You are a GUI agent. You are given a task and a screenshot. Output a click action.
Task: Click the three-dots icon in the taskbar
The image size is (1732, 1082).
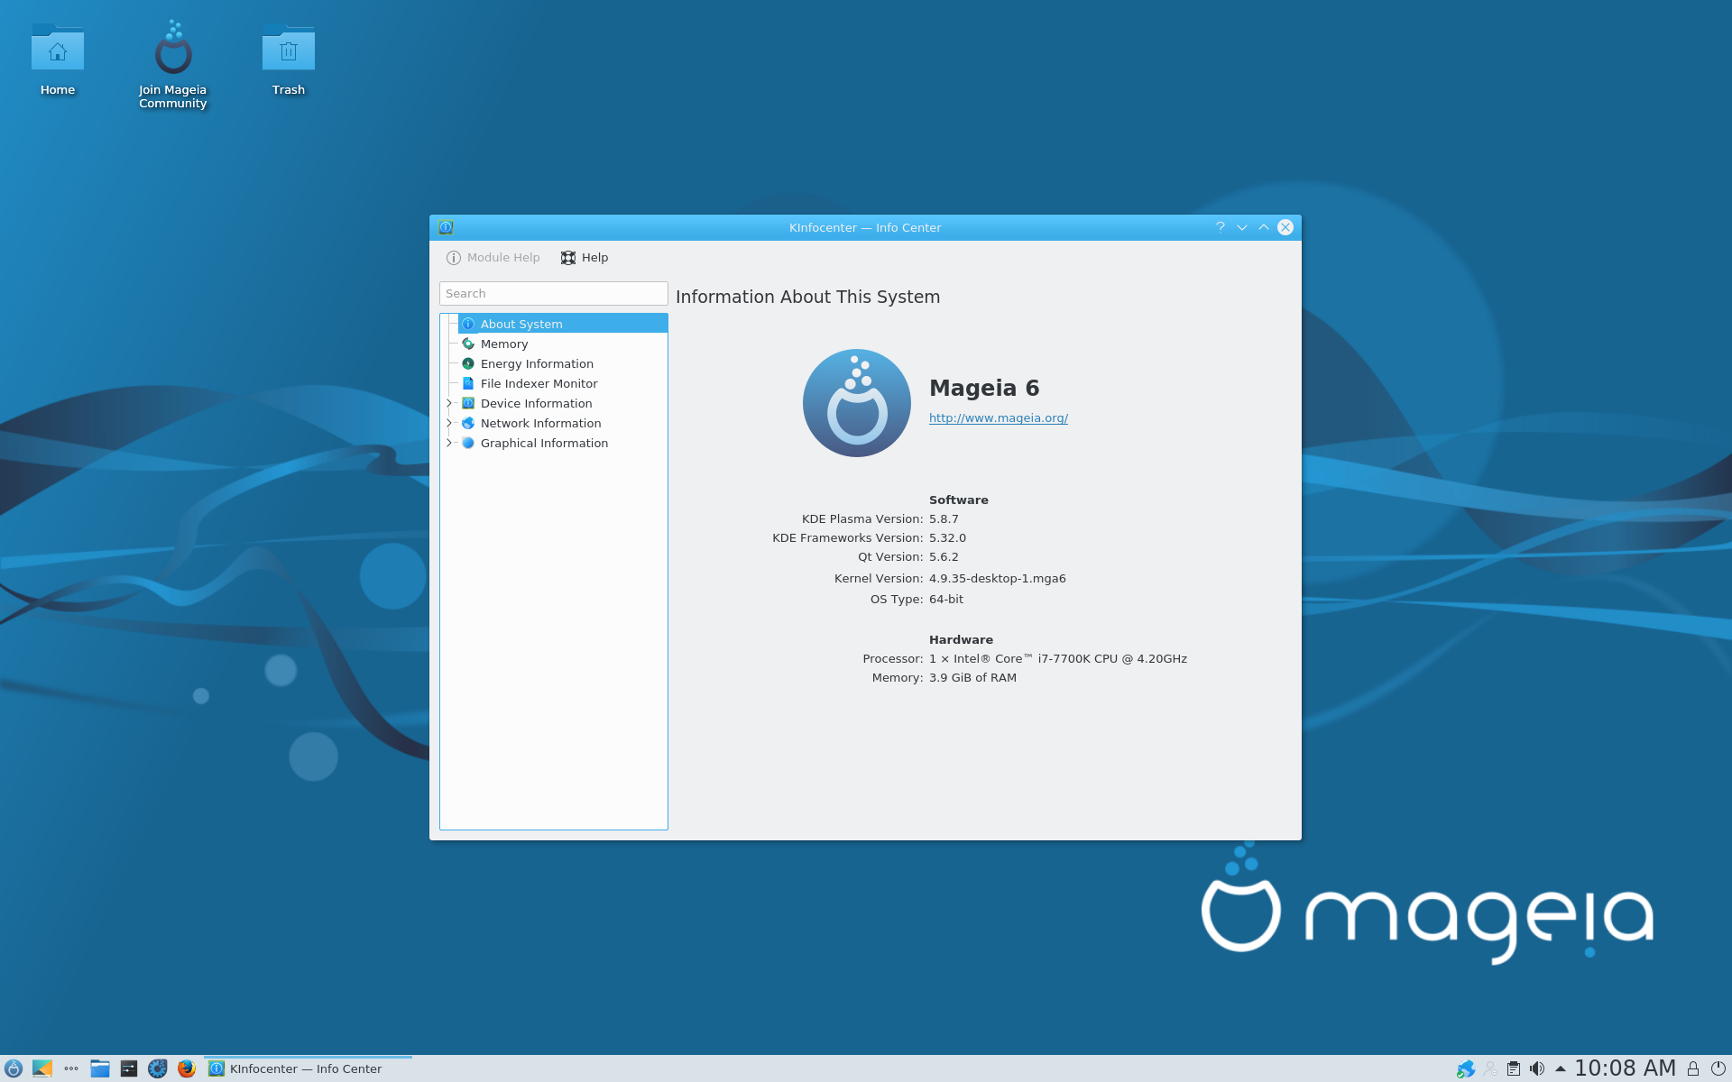[71, 1068]
